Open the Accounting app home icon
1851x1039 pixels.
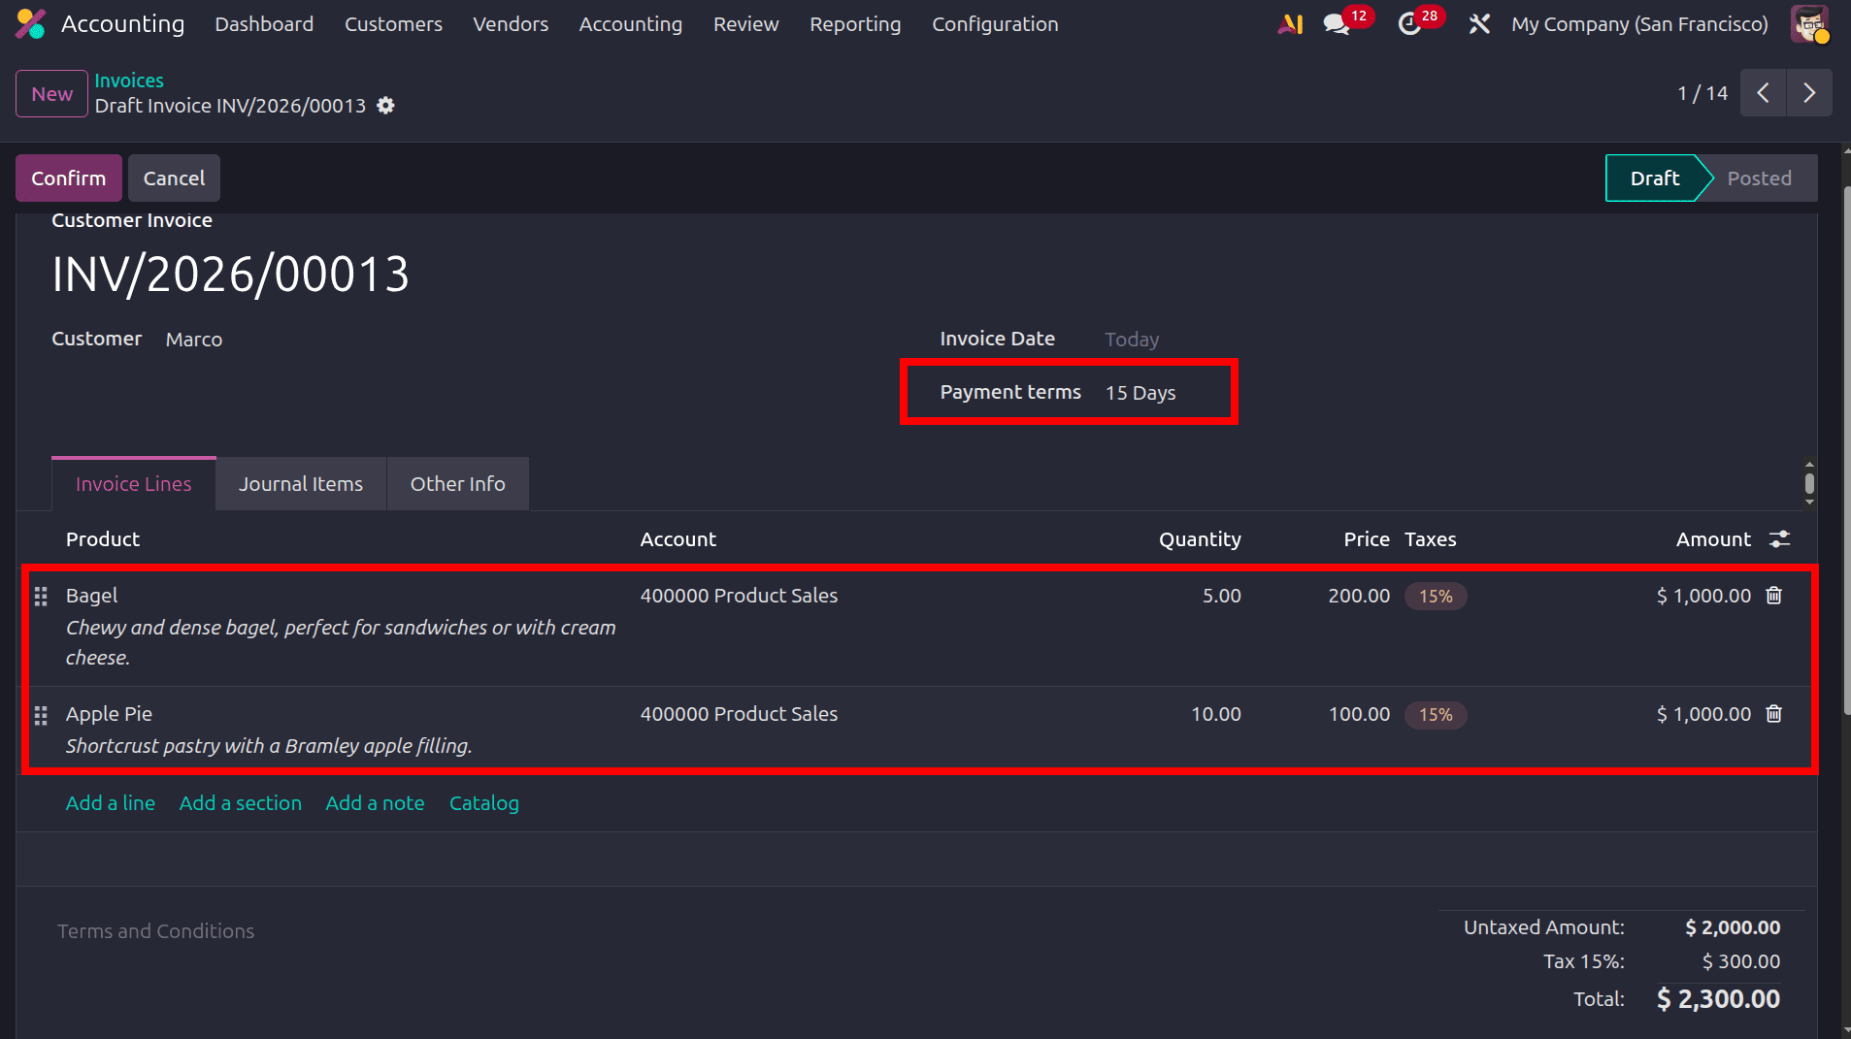(x=31, y=24)
